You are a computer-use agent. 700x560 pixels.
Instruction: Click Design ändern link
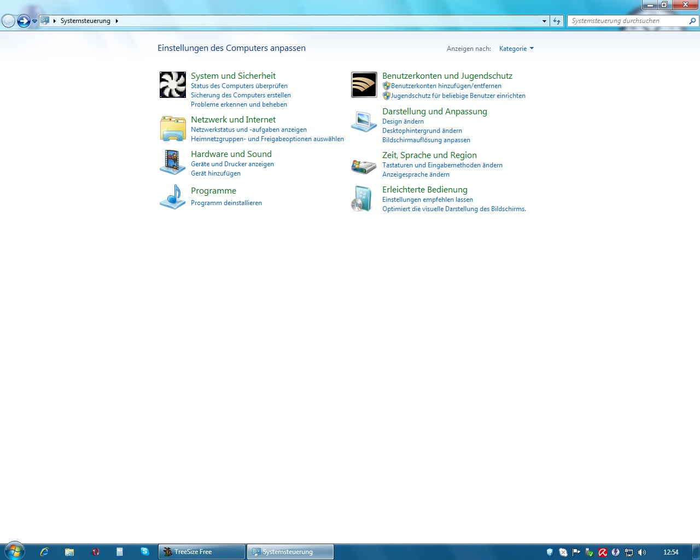403,121
